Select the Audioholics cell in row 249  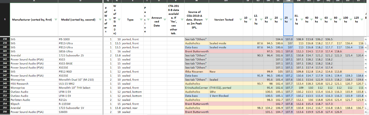197,83
